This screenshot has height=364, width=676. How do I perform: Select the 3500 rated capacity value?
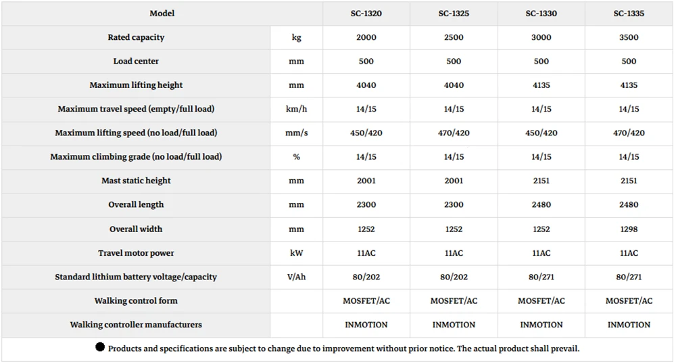click(629, 37)
